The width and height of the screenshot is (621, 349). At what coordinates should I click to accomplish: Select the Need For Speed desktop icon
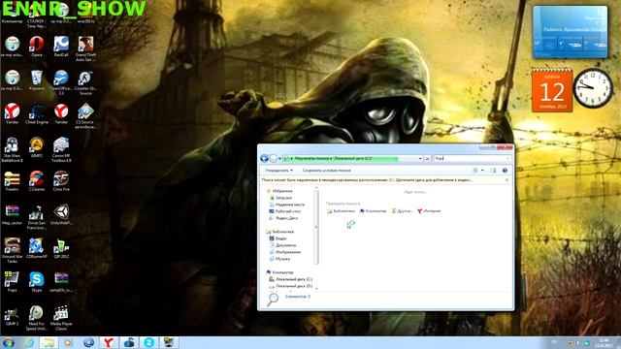(x=37, y=318)
